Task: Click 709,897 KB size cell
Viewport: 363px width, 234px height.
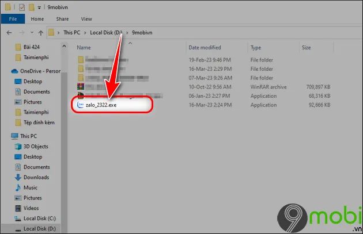Action: [x=318, y=87]
